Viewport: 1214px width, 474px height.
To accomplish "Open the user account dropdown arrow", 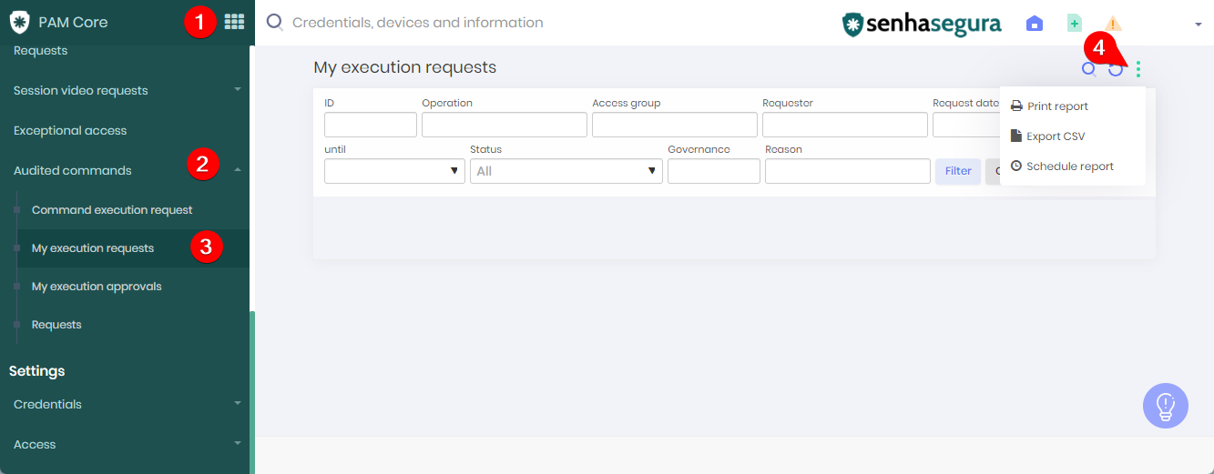I will (x=1199, y=25).
